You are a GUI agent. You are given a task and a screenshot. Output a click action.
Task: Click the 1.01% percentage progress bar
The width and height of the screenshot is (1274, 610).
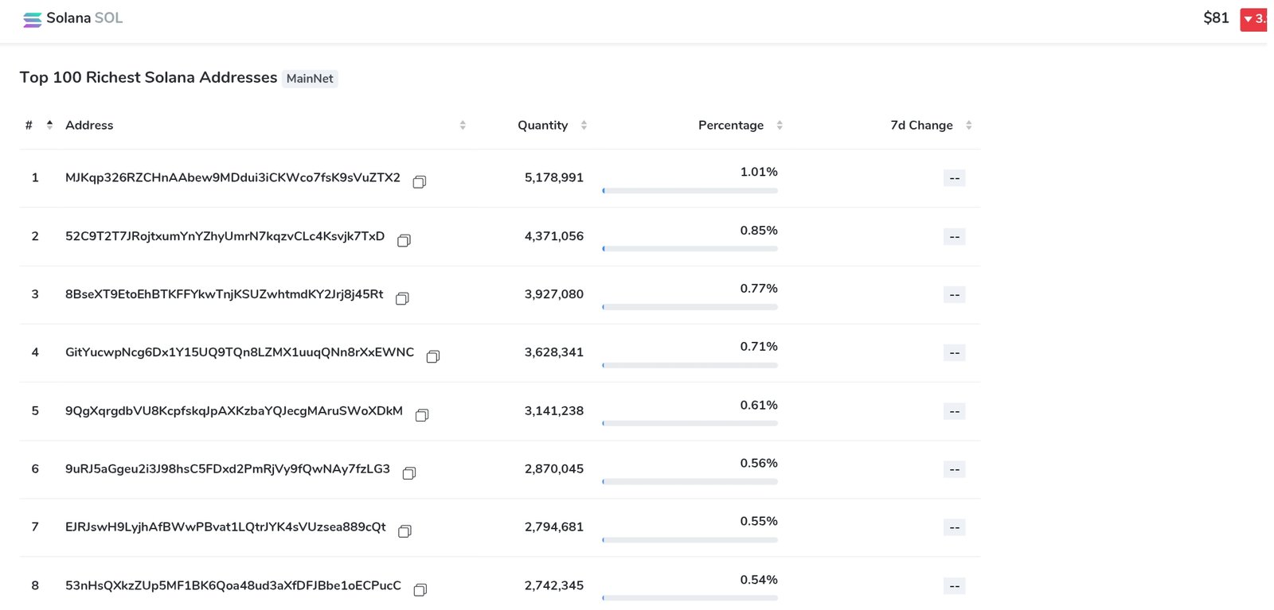point(690,191)
